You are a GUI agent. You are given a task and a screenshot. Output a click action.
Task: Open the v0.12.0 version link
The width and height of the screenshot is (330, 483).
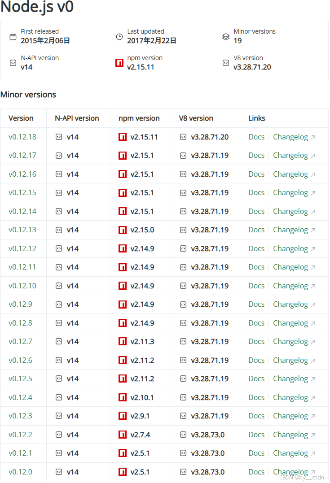pyautogui.click(x=20, y=472)
